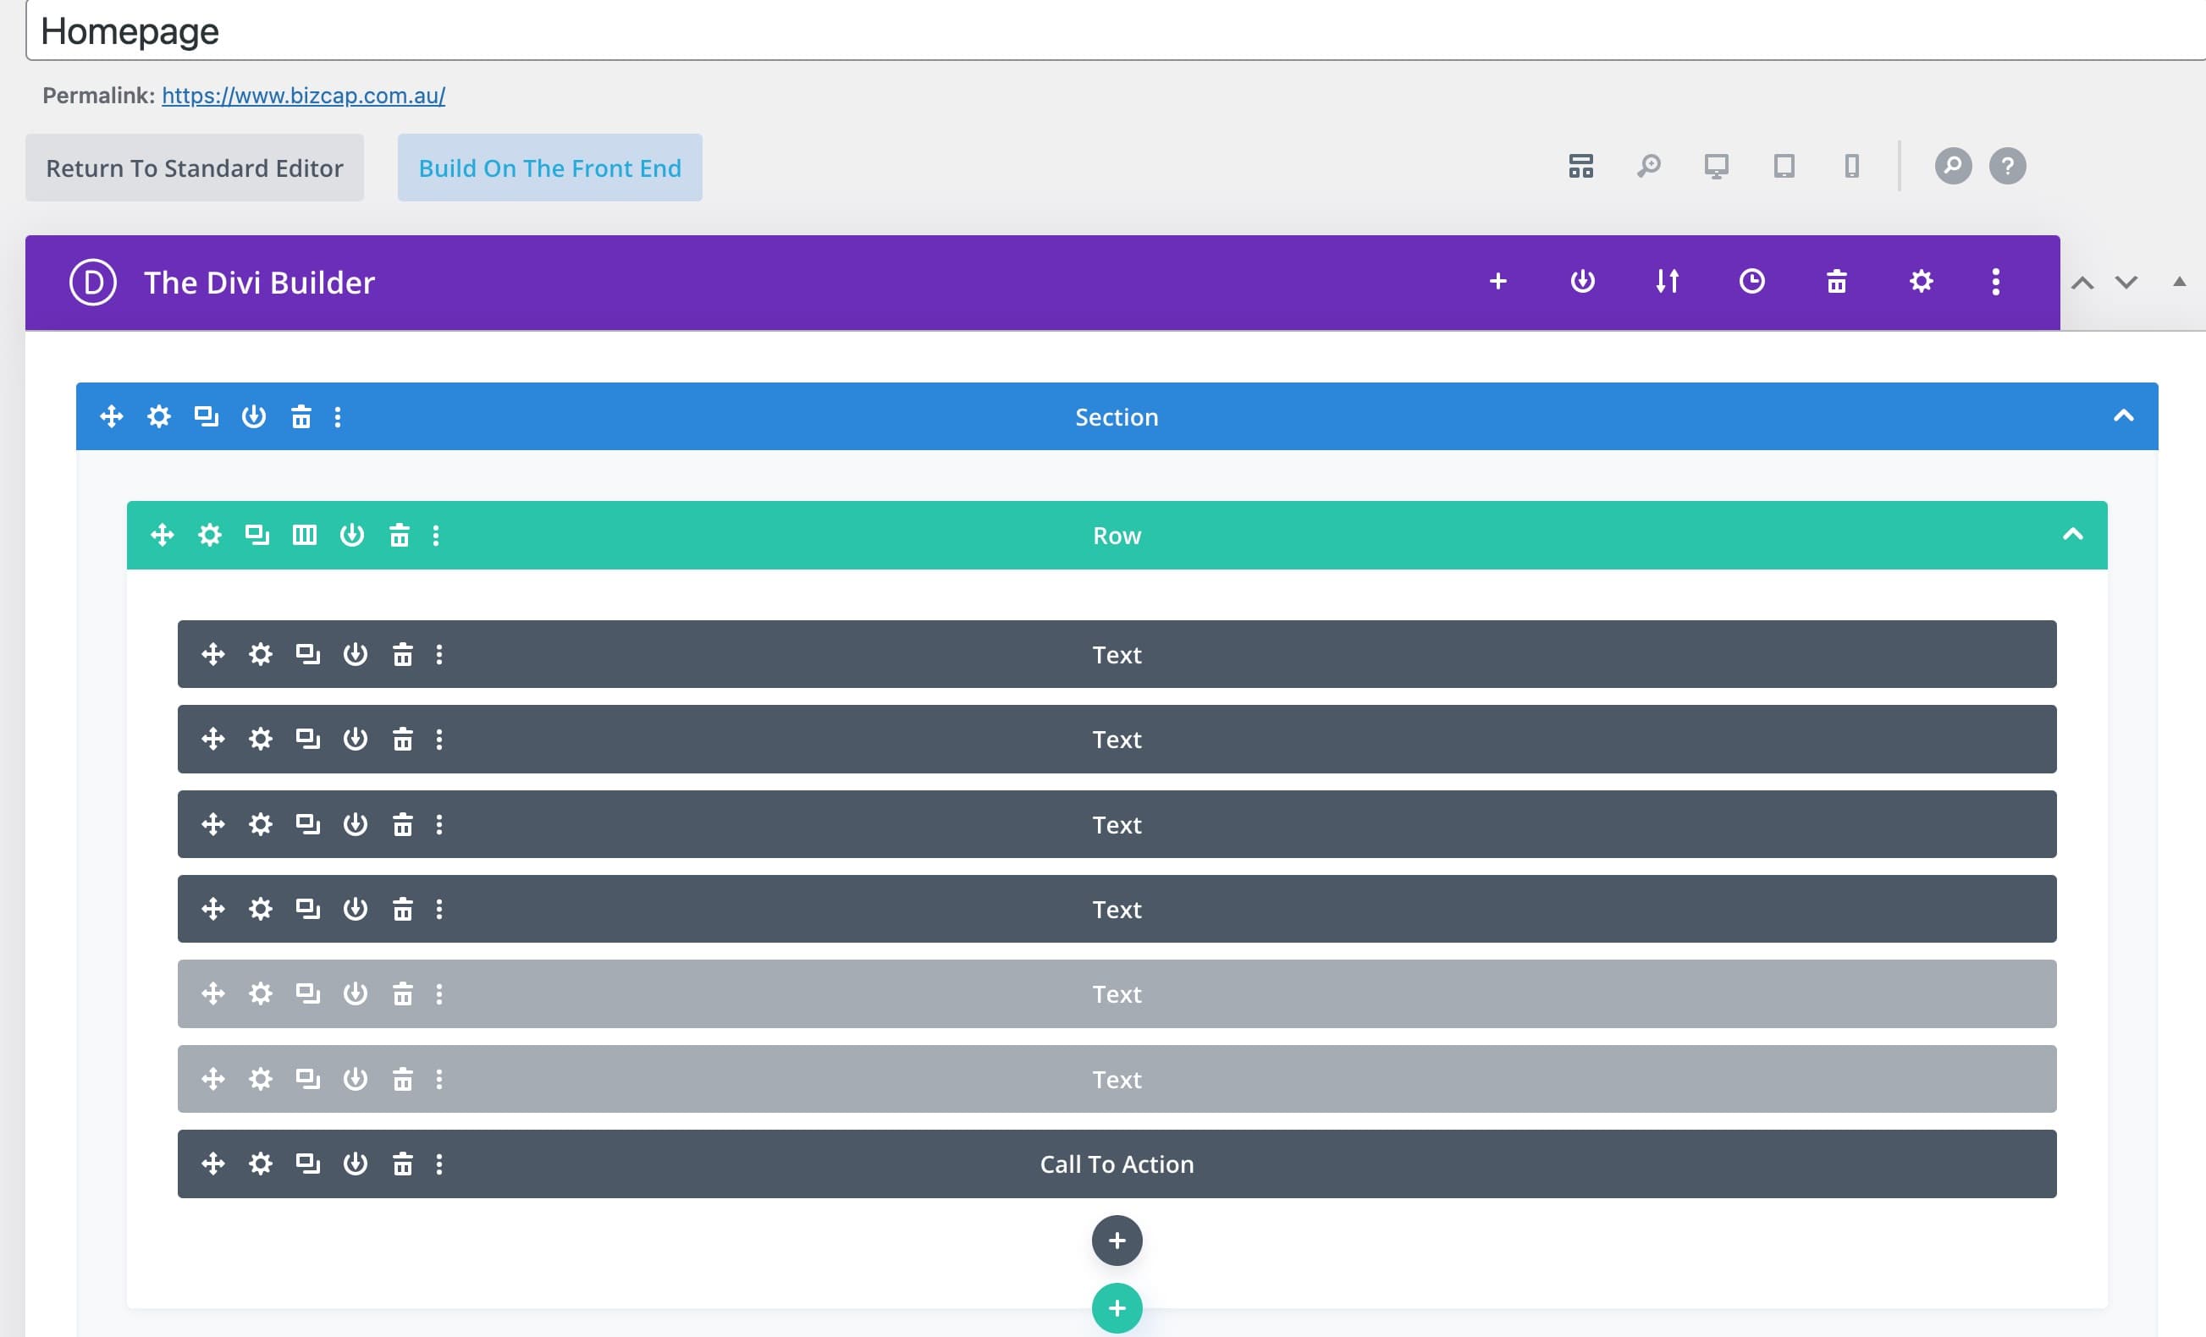This screenshot has width=2206, height=1337.
Task: Add new module with dark plus button
Action: point(1117,1241)
